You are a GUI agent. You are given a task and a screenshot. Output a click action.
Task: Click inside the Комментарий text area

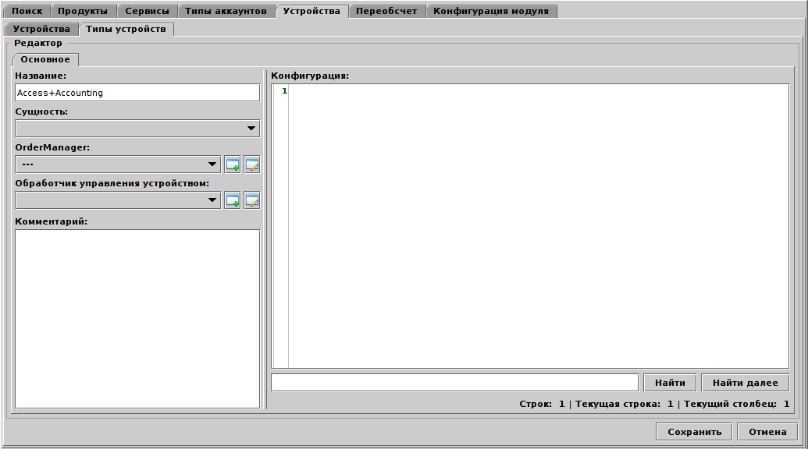(137, 318)
